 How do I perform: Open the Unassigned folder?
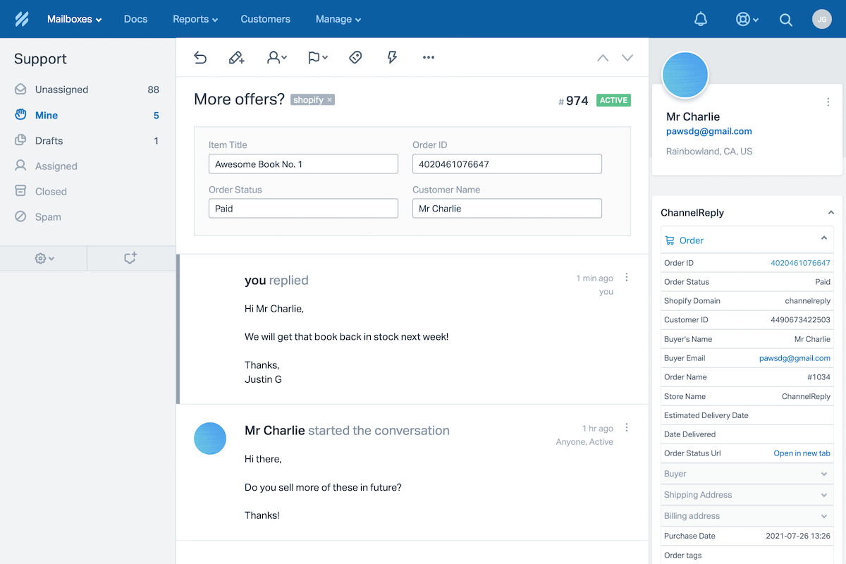click(x=87, y=90)
